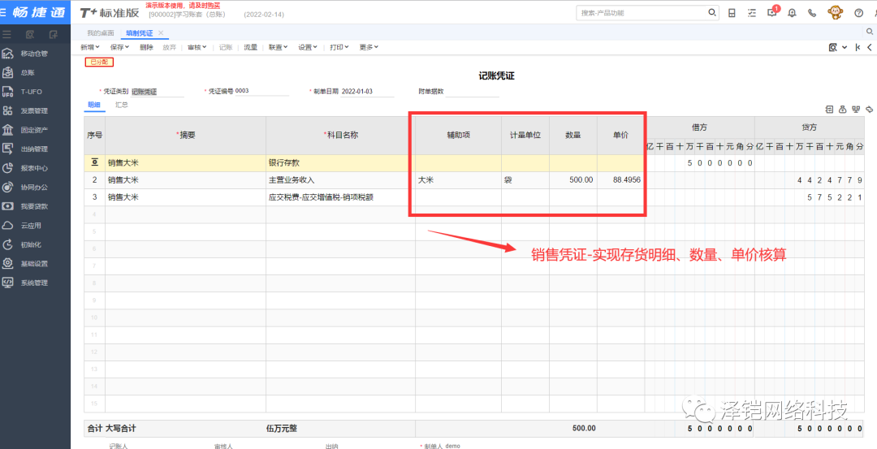Expand the 新增 dropdown menu
The width and height of the screenshot is (877, 449).
(90, 47)
